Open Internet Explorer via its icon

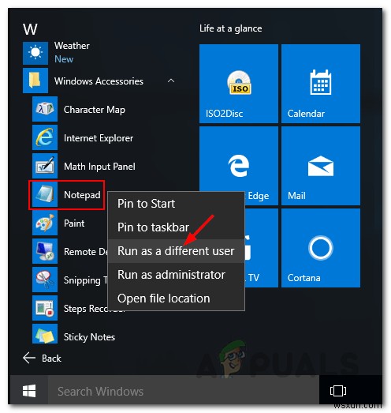click(x=45, y=137)
